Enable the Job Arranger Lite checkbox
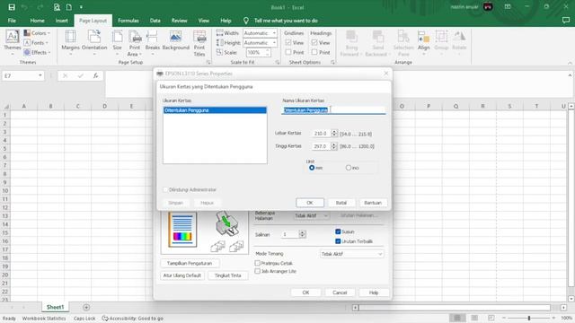Viewport: 575px width, 323px height. (258, 271)
